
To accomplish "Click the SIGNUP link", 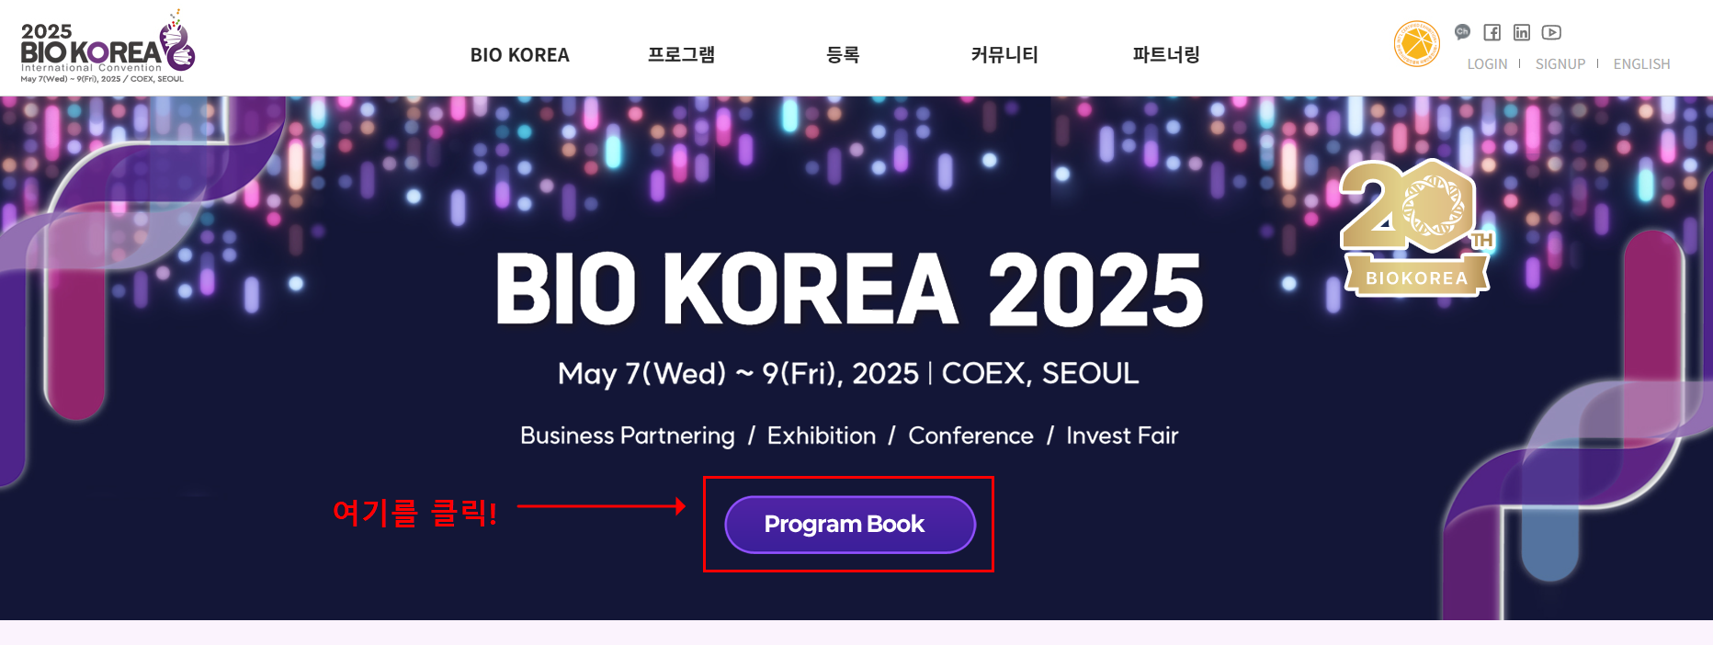I will pos(1560,63).
